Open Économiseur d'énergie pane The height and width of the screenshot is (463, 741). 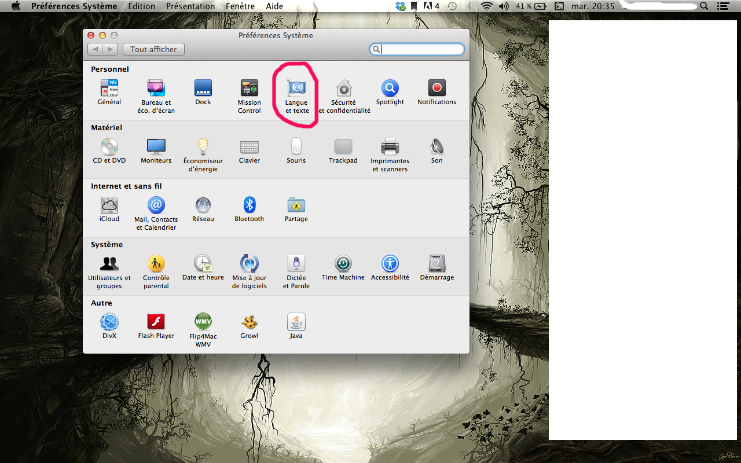[x=203, y=155]
